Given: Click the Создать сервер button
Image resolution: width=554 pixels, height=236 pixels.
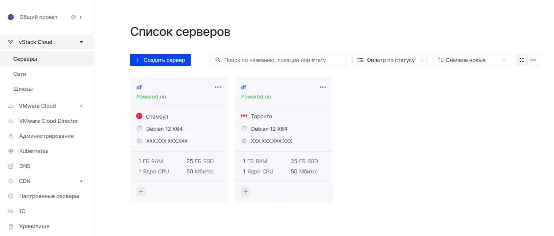Looking at the screenshot, I should point(160,60).
